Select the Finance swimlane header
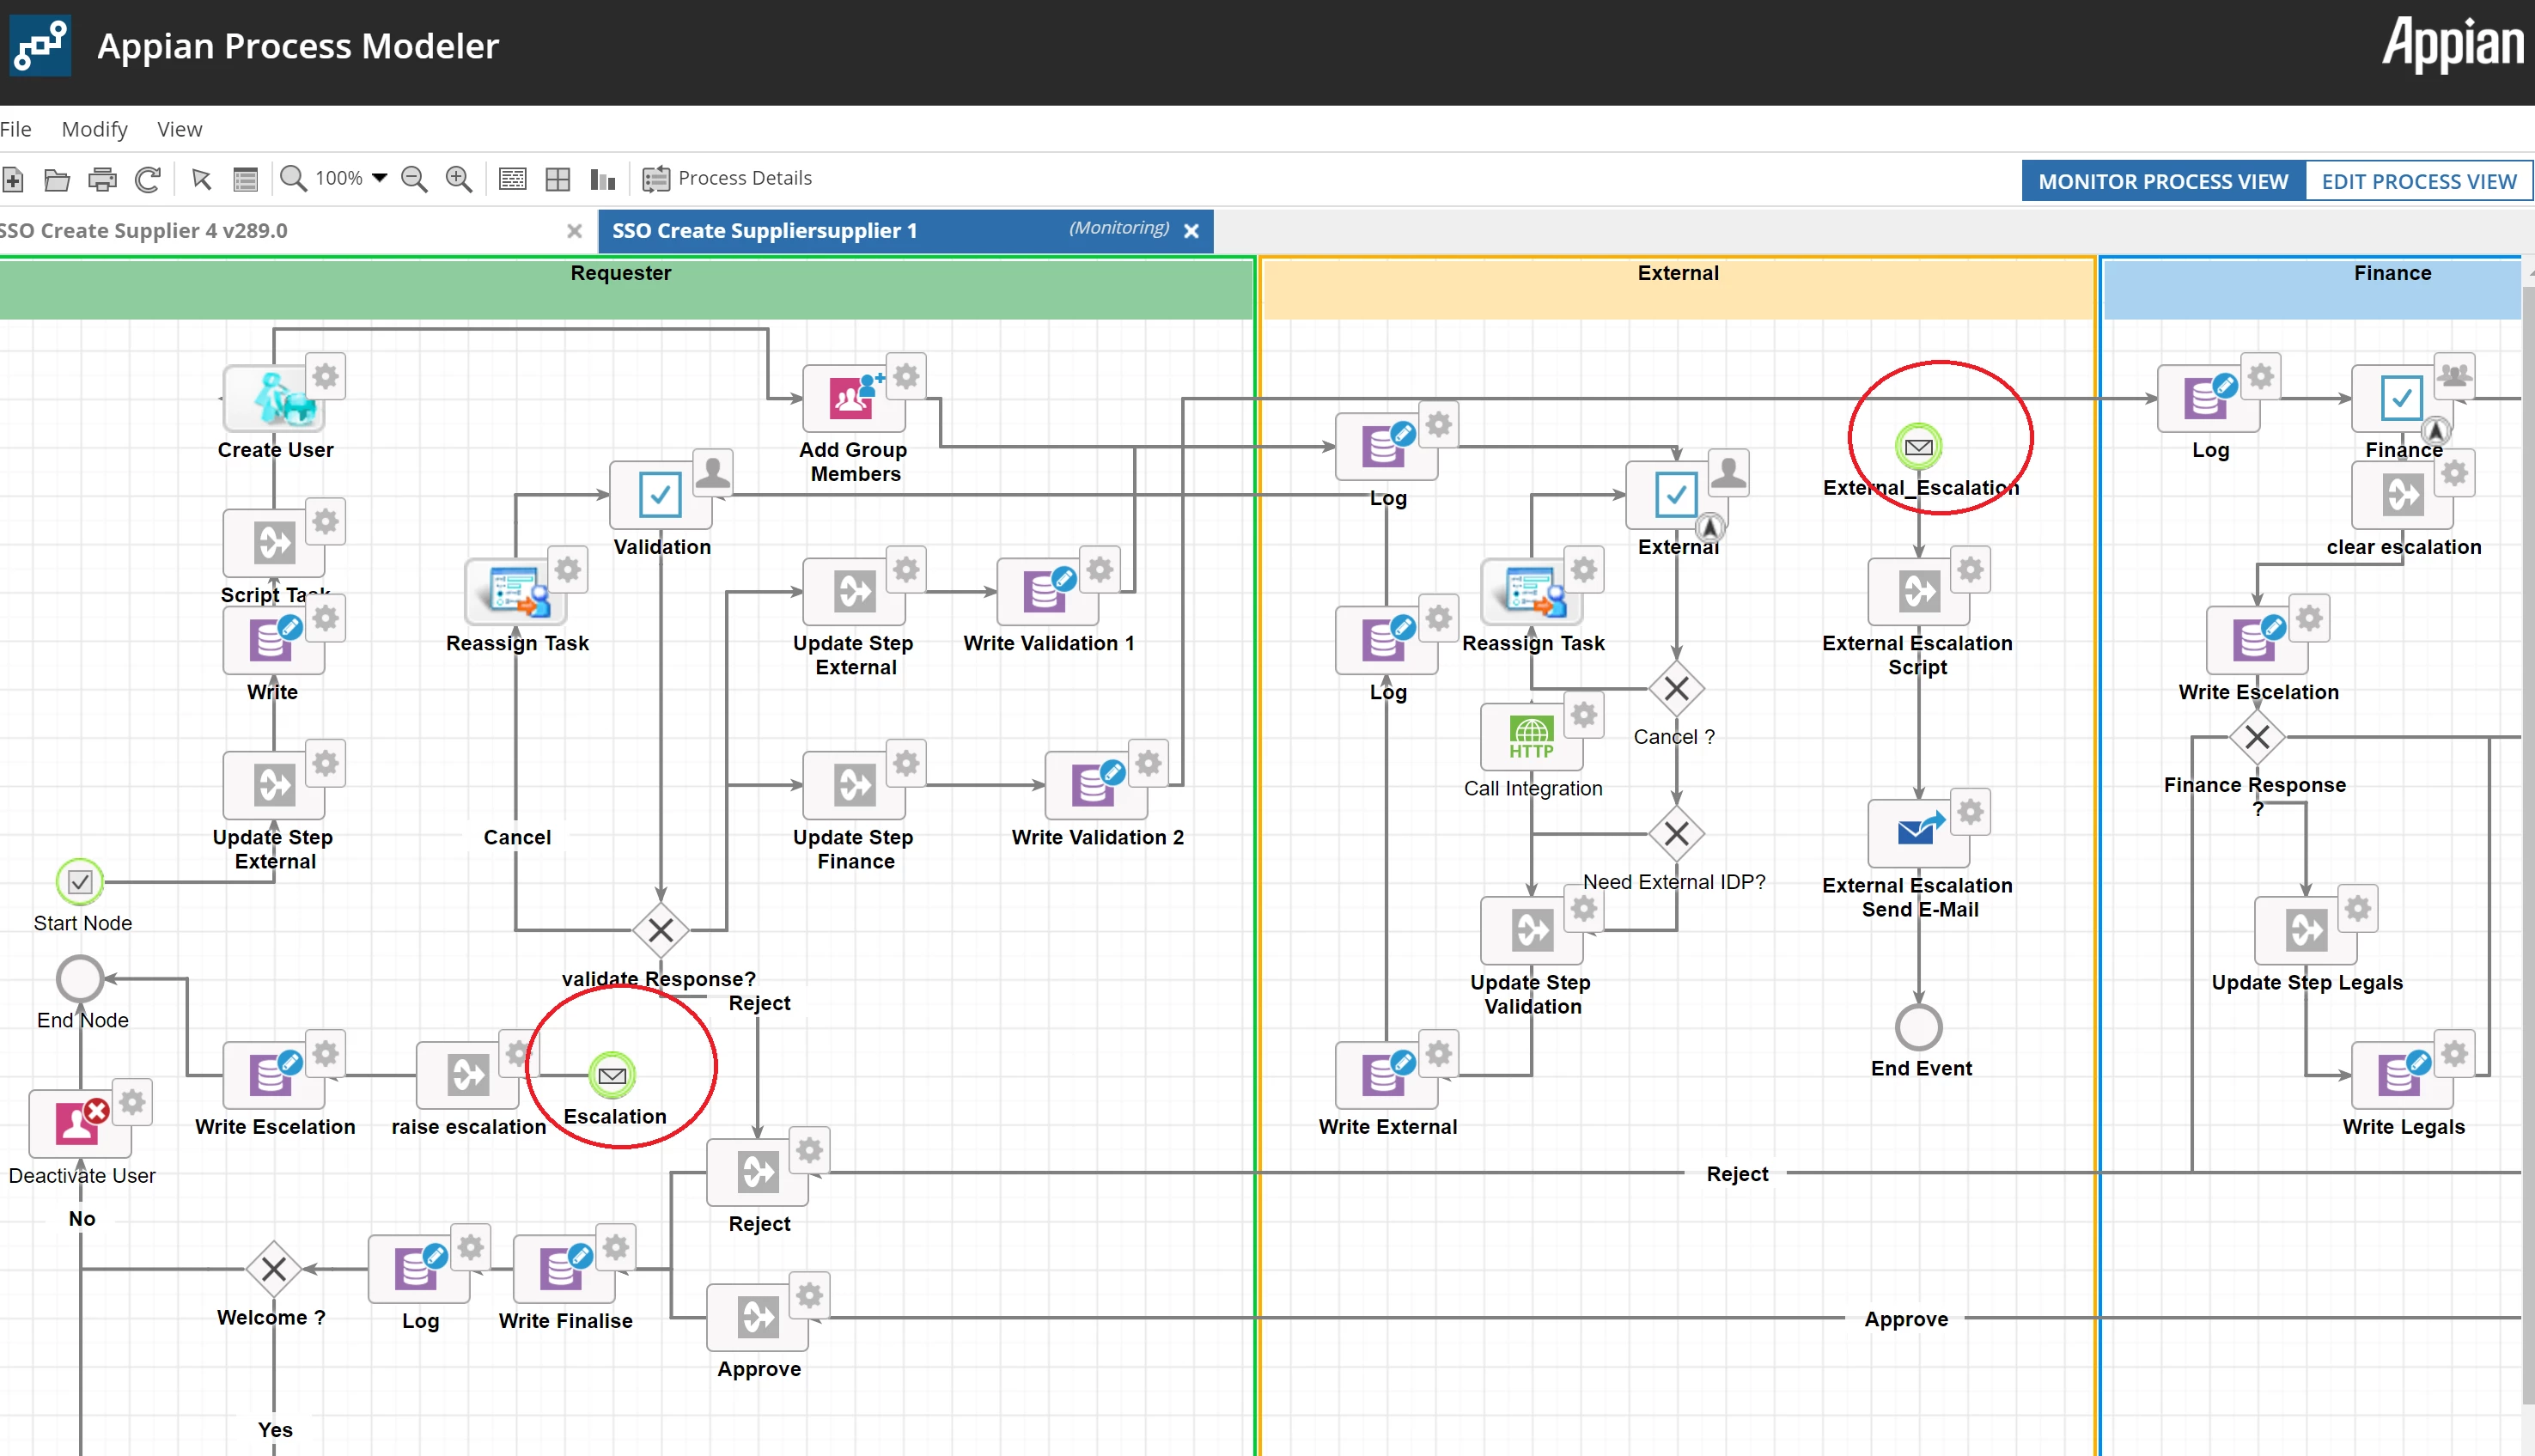Viewport: 2535px width, 1456px height. pyautogui.click(x=2313, y=289)
